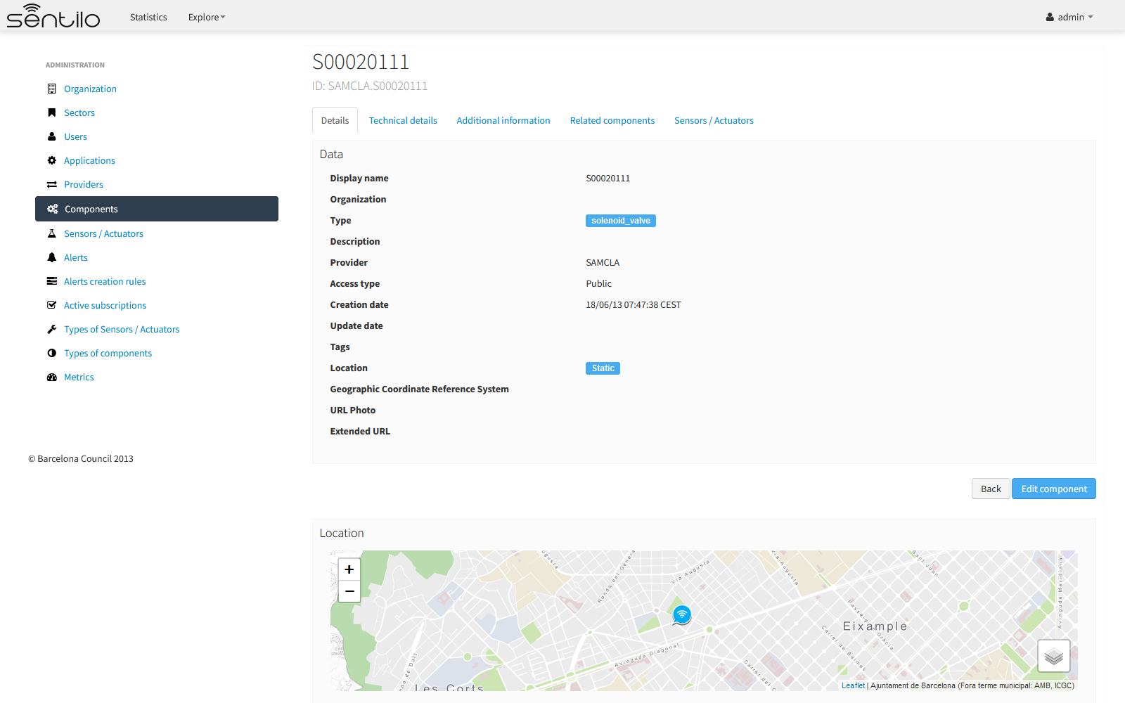1125x703 pixels.
Task: Click the Alerts bell icon
Action: (x=51, y=257)
